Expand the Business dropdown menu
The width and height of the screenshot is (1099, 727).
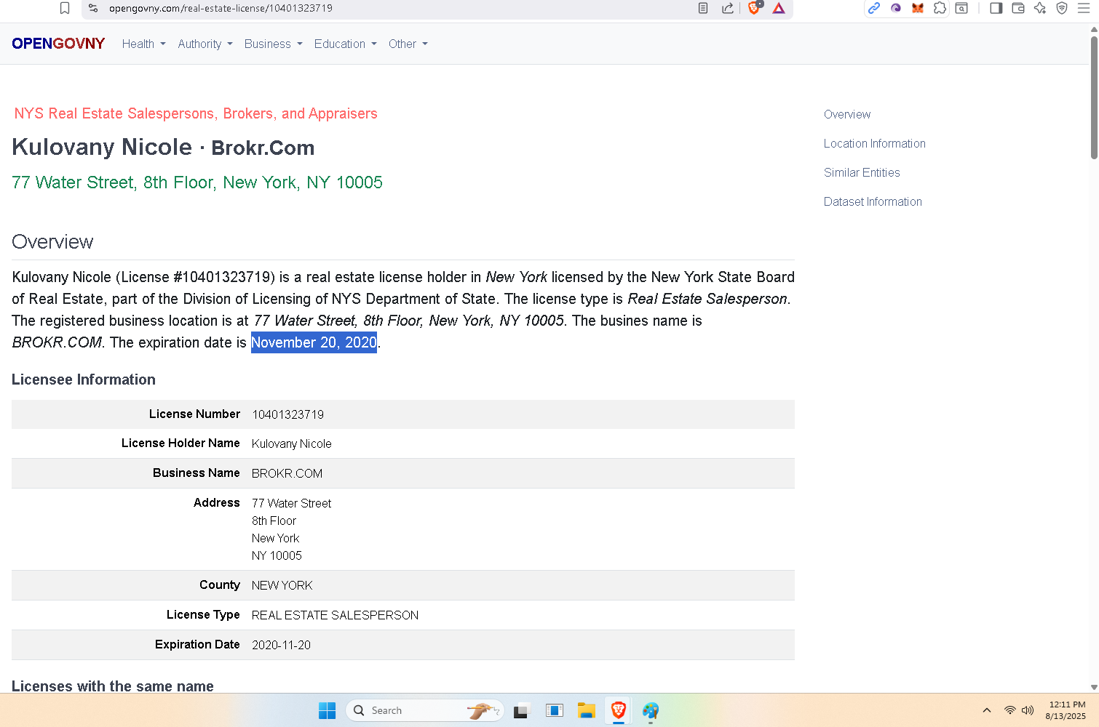[x=274, y=44]
